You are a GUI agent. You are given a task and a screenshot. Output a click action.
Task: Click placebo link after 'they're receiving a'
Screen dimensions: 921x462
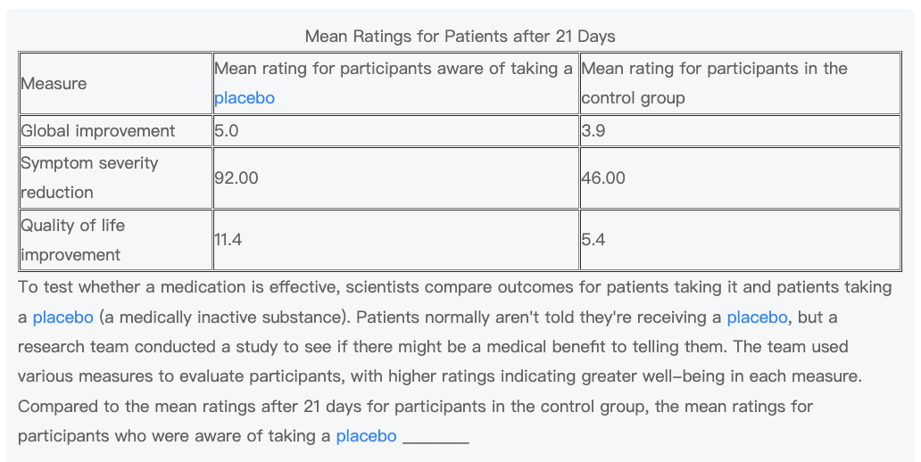pos(757,318)
